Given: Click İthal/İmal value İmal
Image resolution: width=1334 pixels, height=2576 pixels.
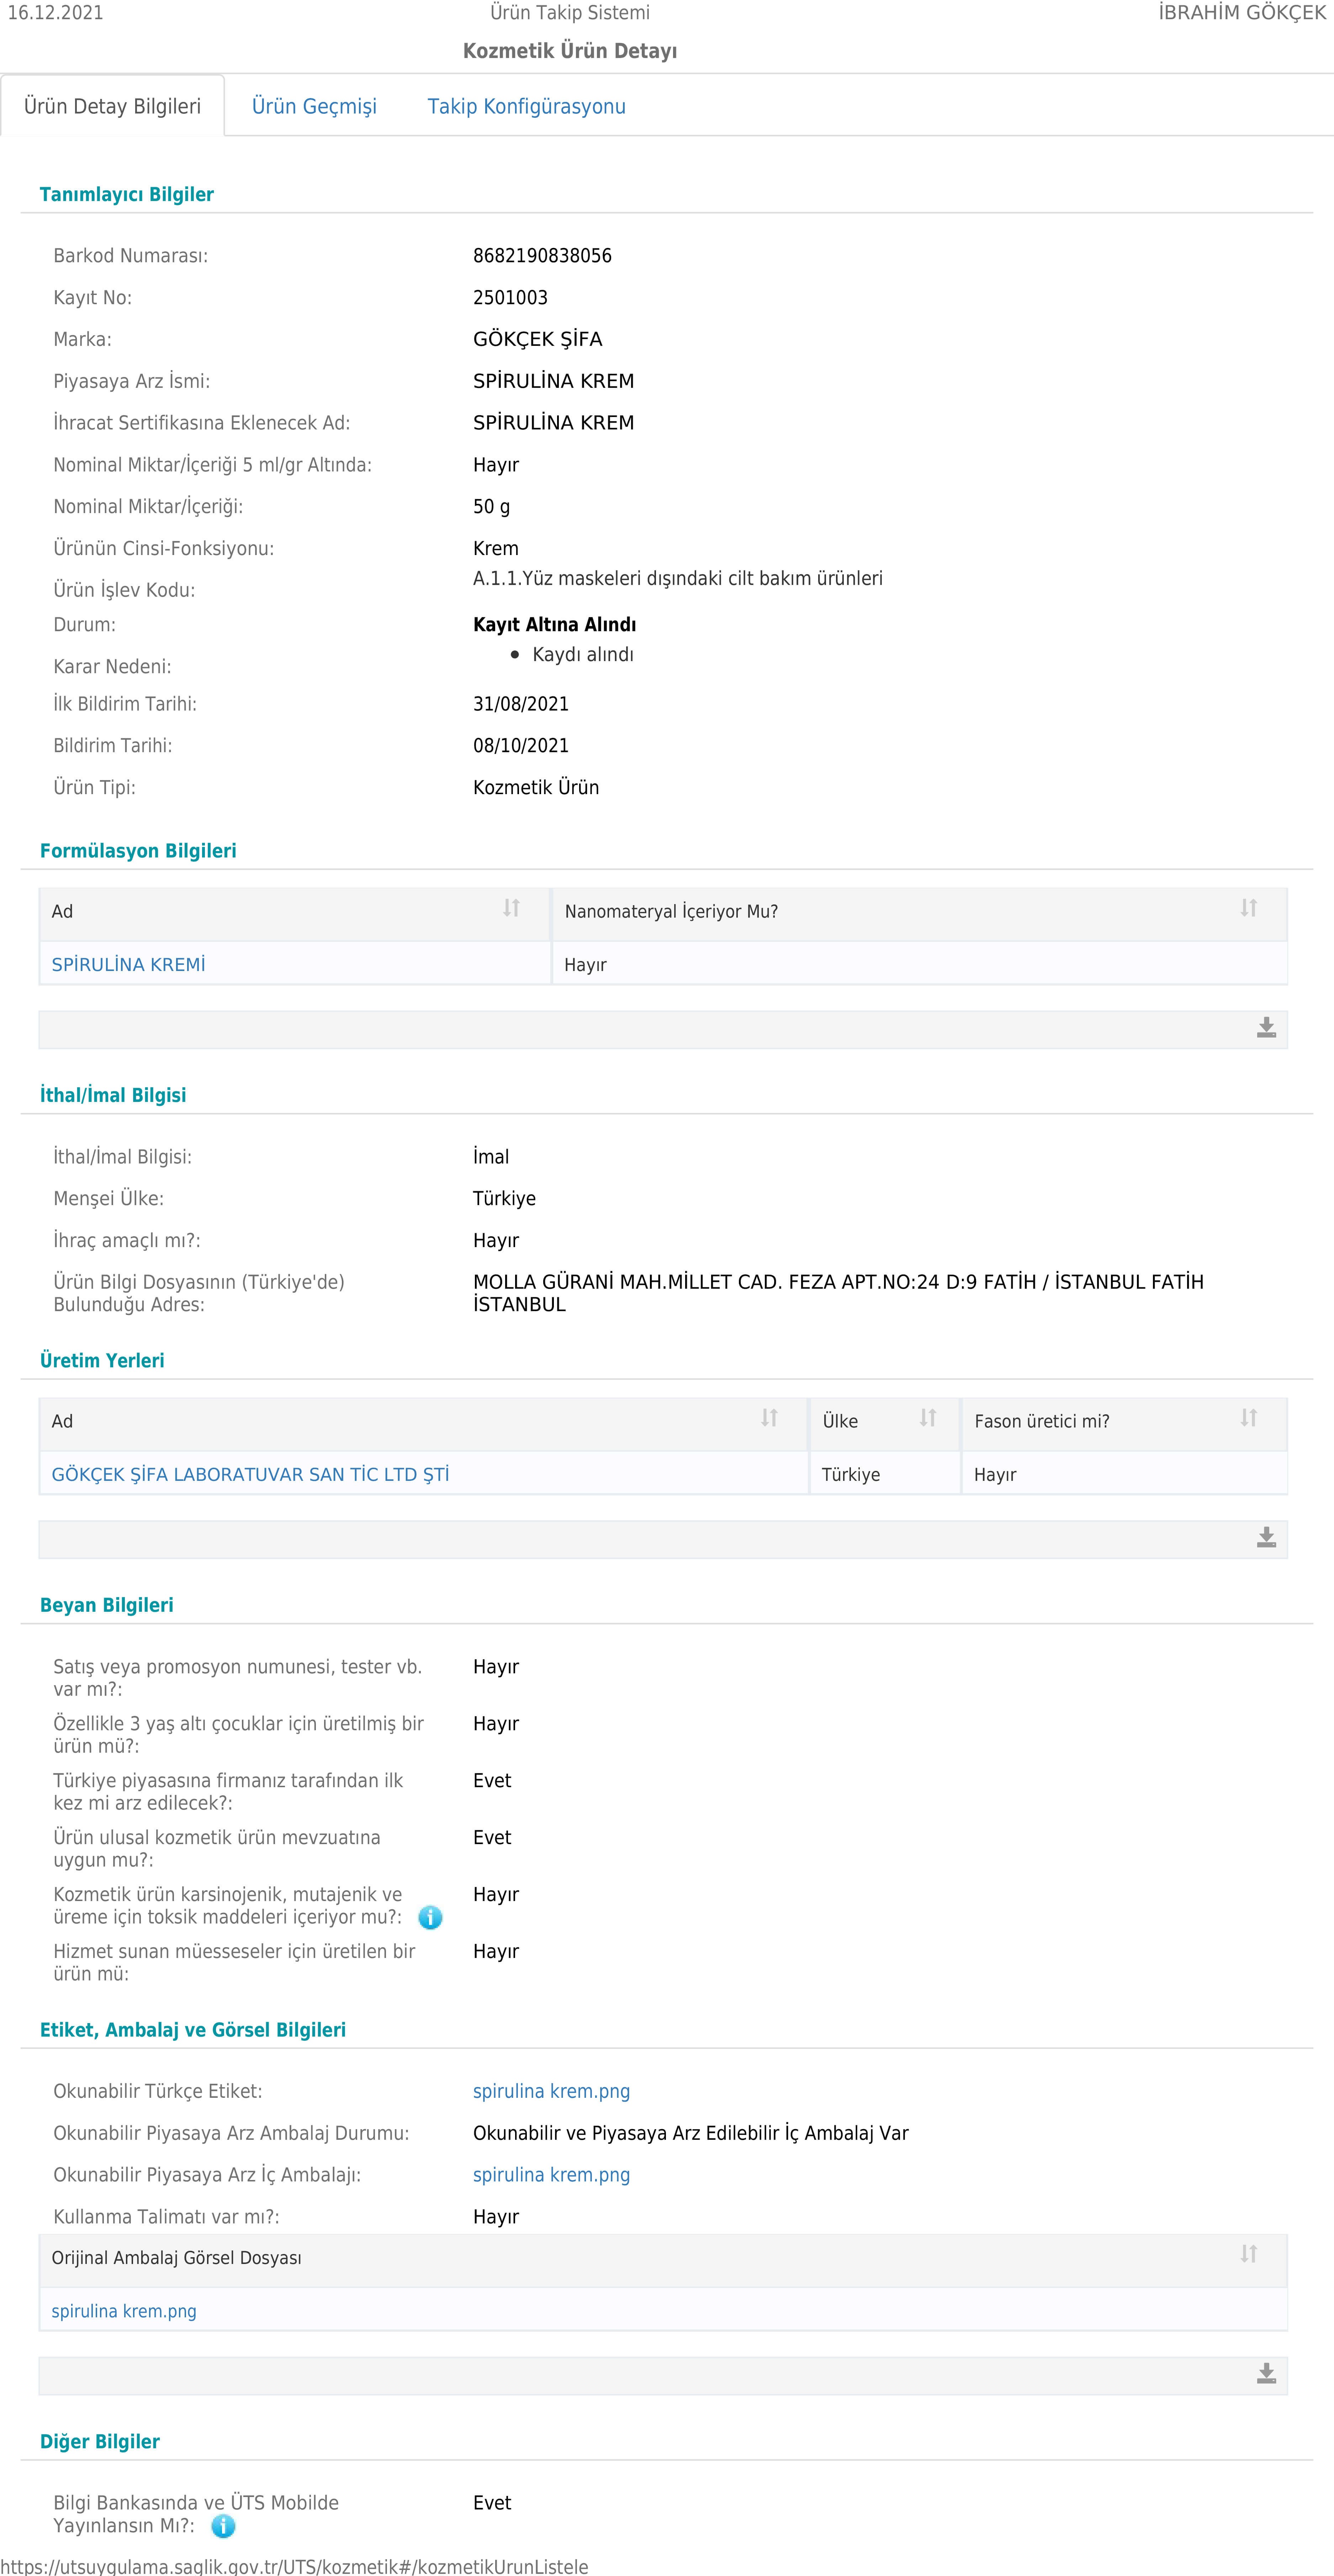Looking at the screenshot, I should point(491,1157).
